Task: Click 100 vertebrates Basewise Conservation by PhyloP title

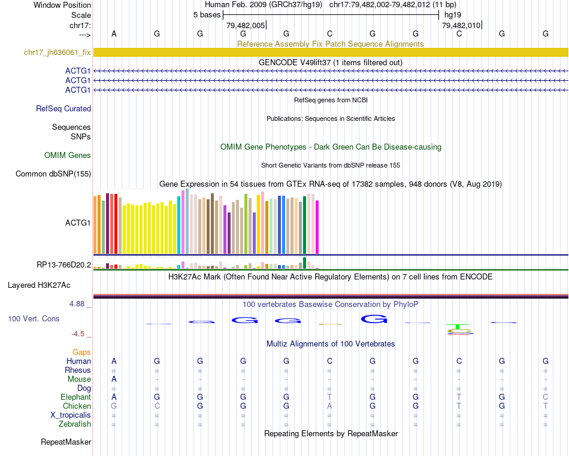Action: 331,305
